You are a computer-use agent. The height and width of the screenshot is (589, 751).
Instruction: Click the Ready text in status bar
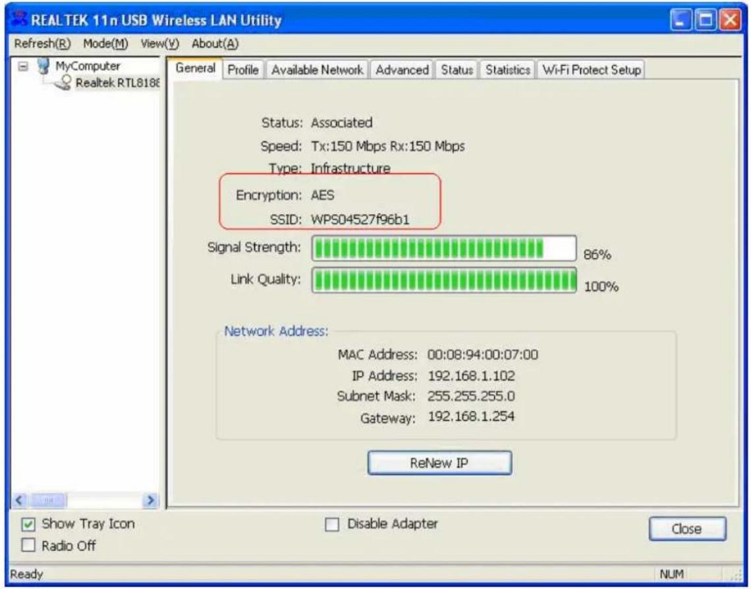click(26, 574)
